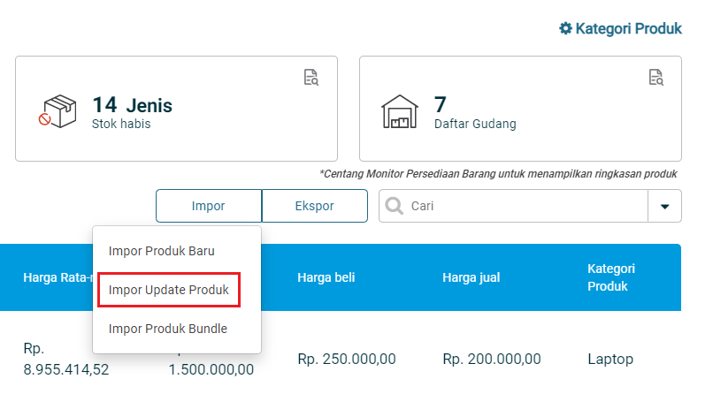The image size is (713, 394).
Task: Select Impor Produk Baru option
Action: tap(161, 251)
